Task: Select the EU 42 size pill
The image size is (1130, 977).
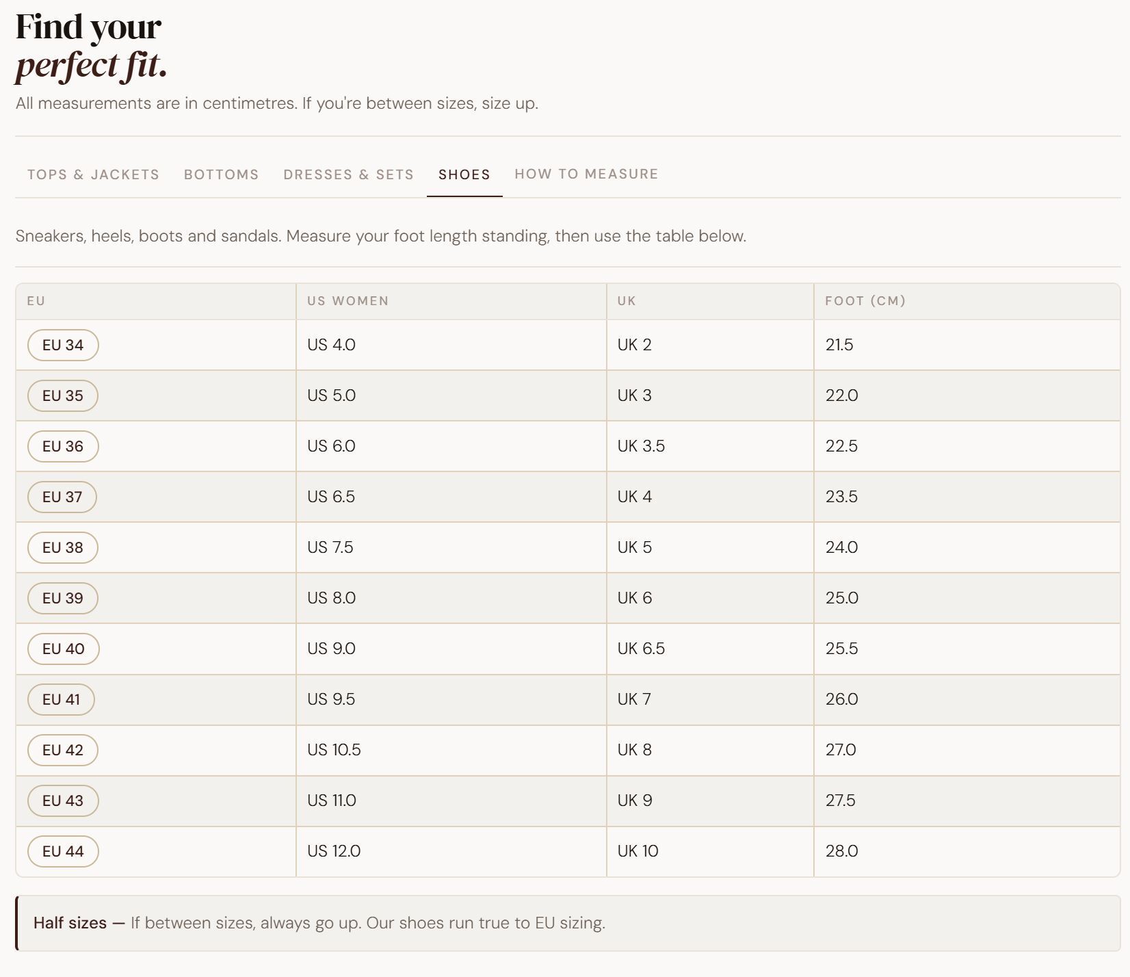Action: pos(63,750)
